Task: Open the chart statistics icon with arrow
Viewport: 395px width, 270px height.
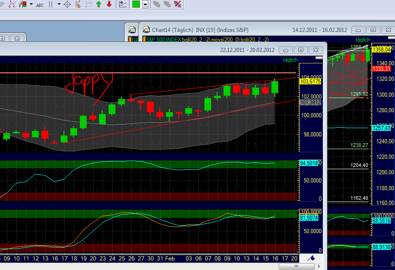Action: coord(121,4)
